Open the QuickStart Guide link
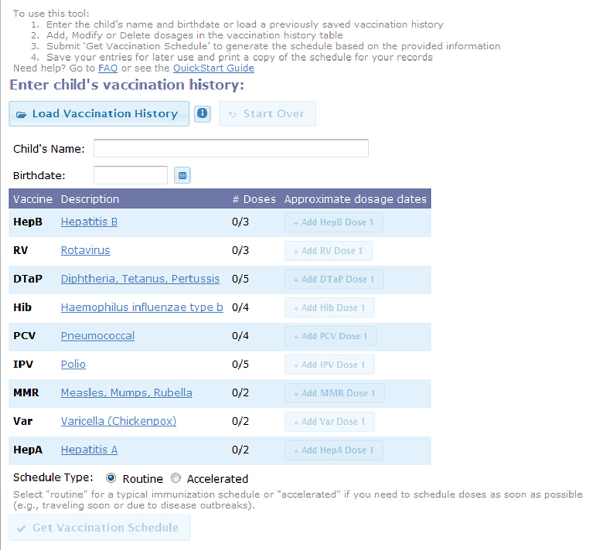600x550 pixels. click(213, 68)
